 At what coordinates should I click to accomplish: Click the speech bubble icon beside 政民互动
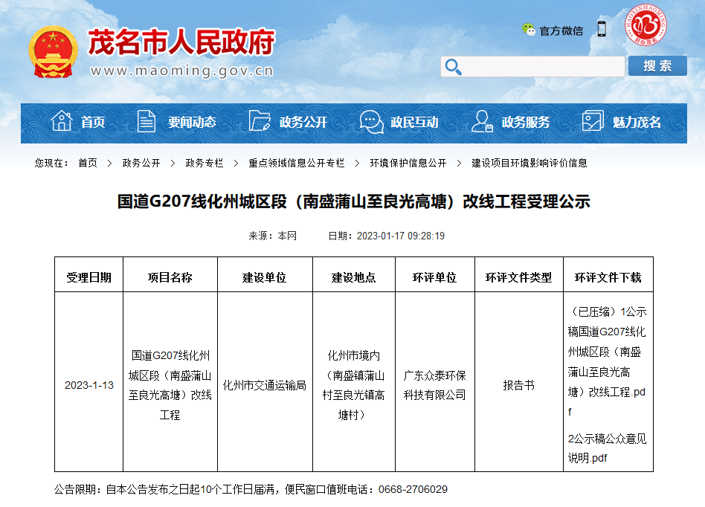pyautogui.click(x=371, y=121)
